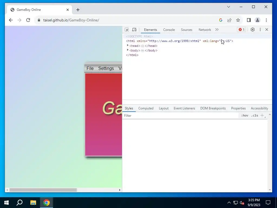
Task: Open the Windows notification center
Action: [268, 203]
